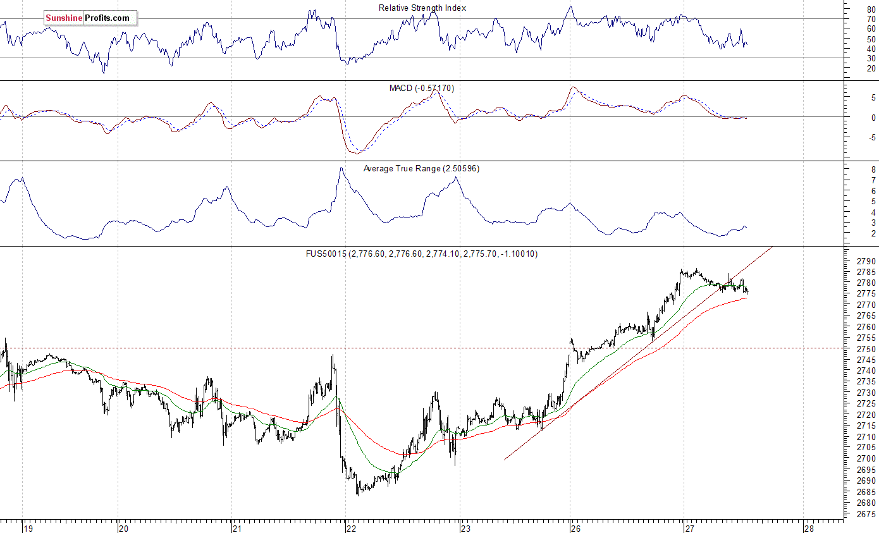Click date label 27 on time axis

click(x=689, y=528)
